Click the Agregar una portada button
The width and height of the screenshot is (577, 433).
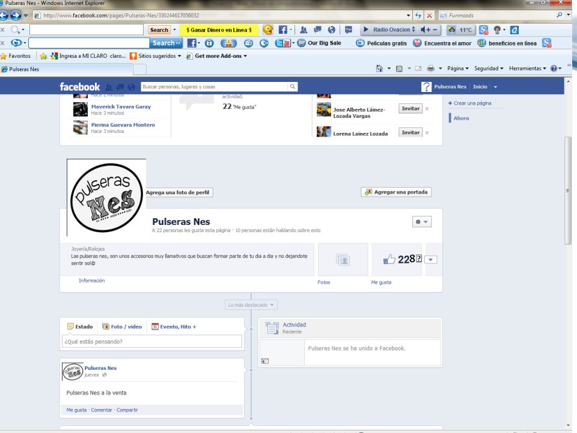coord(396,192)
